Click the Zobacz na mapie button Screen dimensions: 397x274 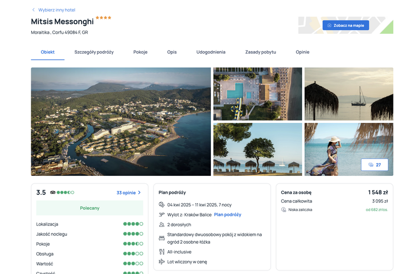tap(345, 25)
